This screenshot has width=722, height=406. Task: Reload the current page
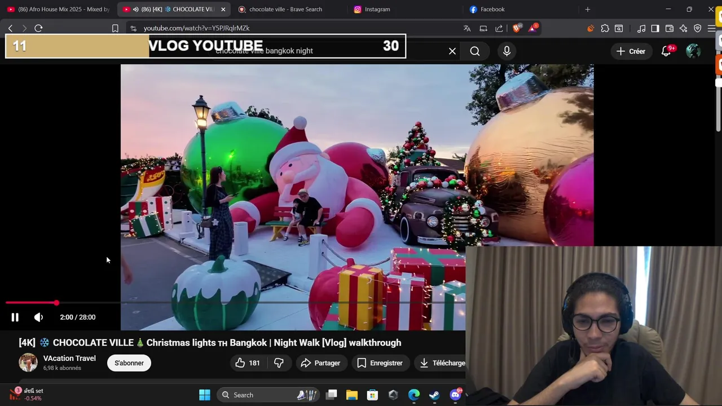(38, 28)
